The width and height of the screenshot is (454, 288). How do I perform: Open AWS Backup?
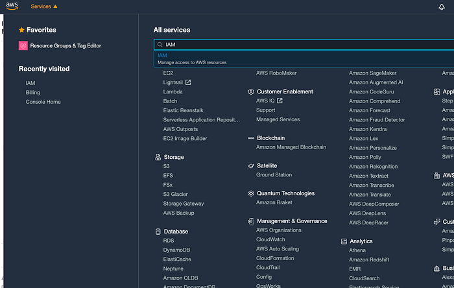point(178,213)
